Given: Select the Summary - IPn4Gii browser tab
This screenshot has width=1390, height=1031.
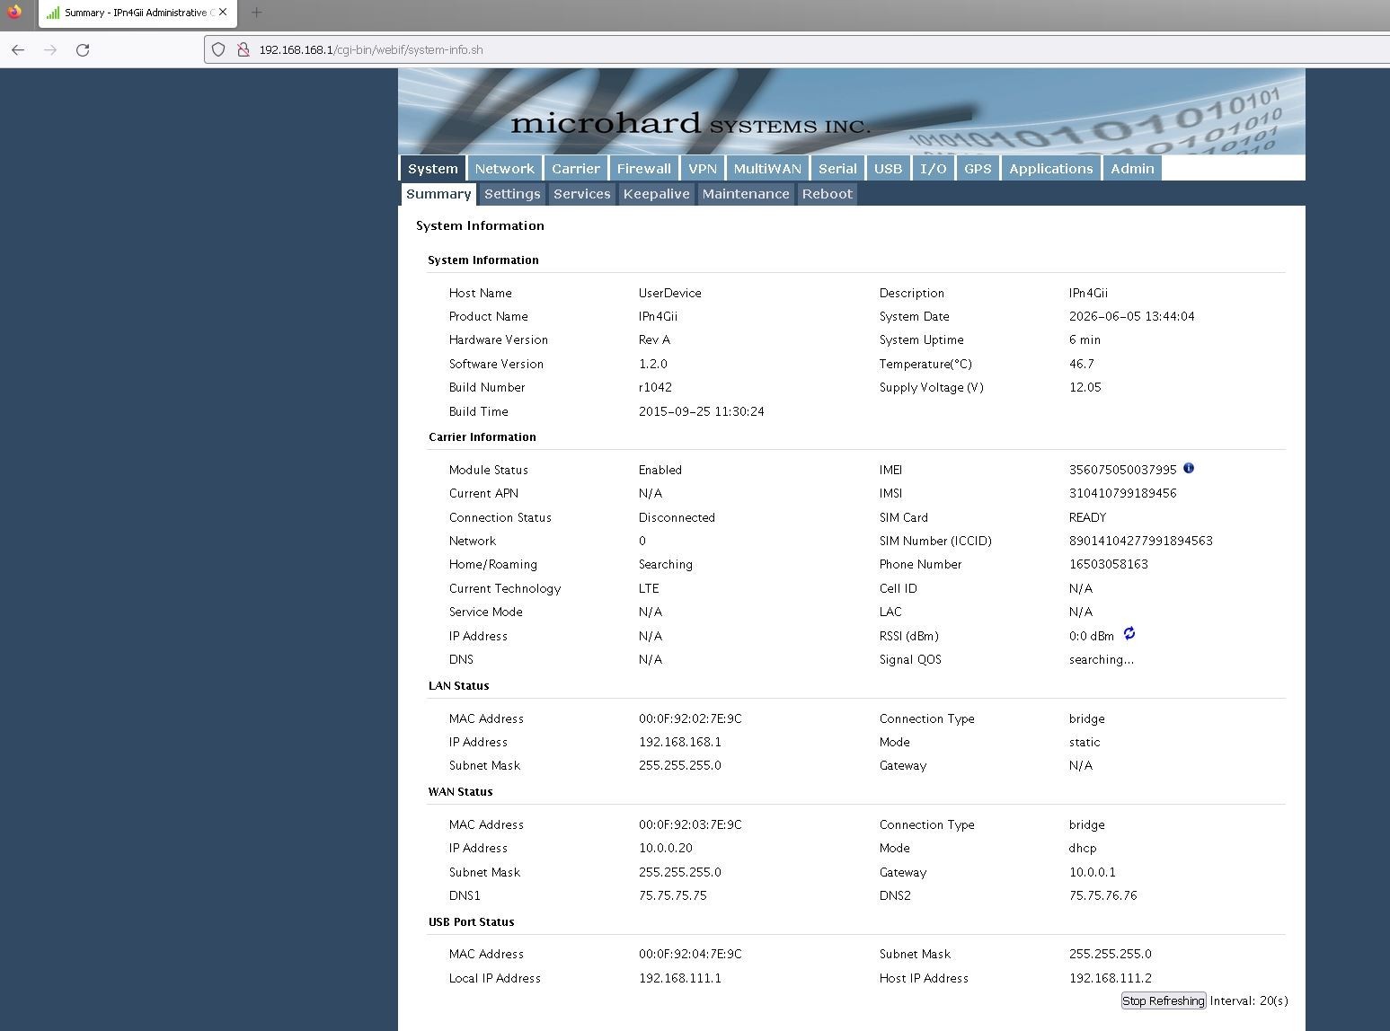Looking at the screenshot, I should coord(137,13).
